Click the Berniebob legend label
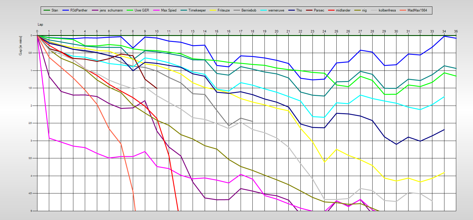This screenshot has height=220, width=473. 249,10
